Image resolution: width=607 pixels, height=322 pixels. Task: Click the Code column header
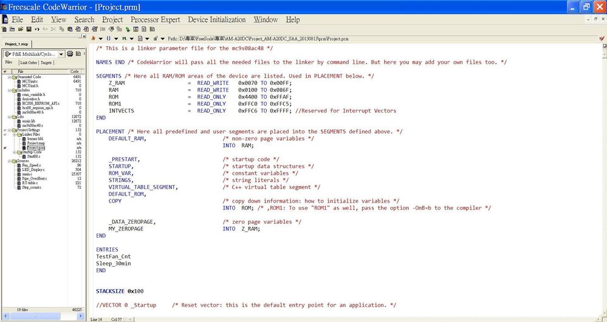coord(75,72)
